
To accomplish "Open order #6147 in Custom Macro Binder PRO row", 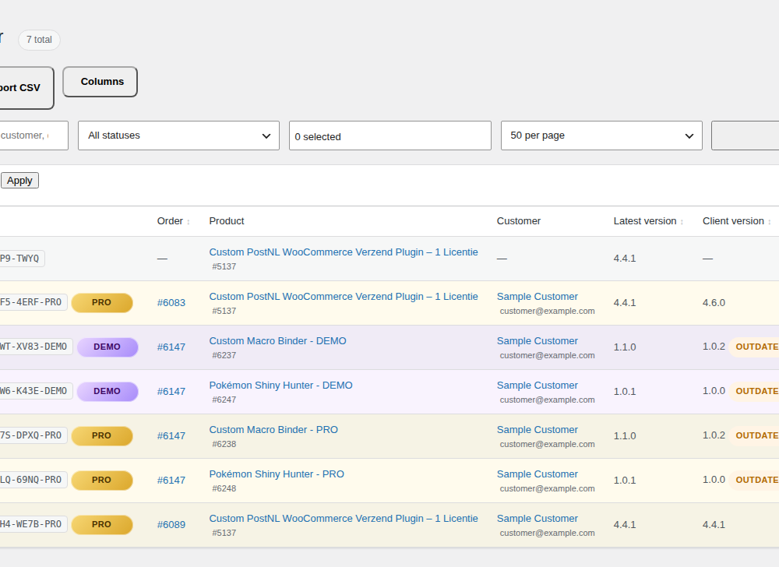I will [x=171, y=436].
